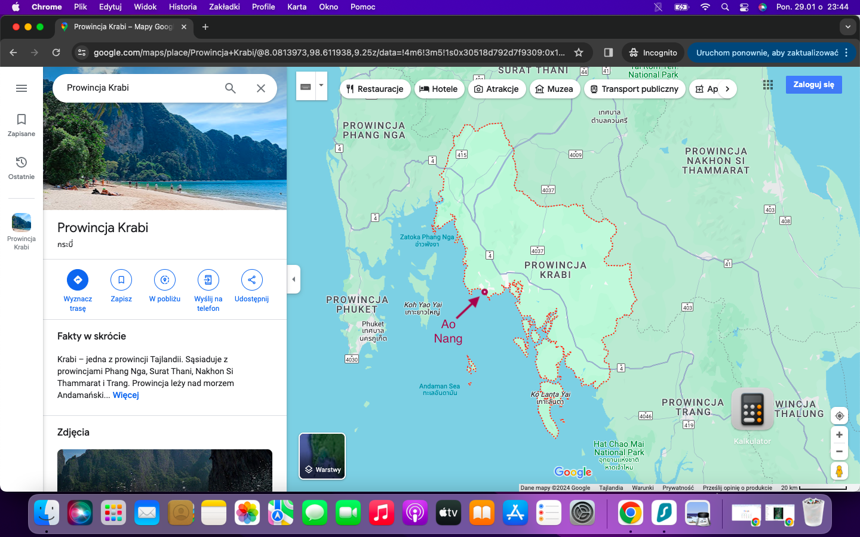This screenshot has height=537, width=860.
Task: Toggle the bookmark star in address bar
Action: (578, 53)
